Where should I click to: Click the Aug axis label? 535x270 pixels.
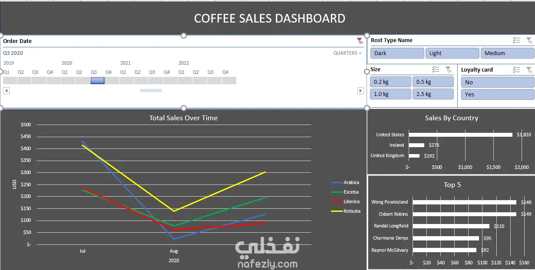click(x=174, y=251)
